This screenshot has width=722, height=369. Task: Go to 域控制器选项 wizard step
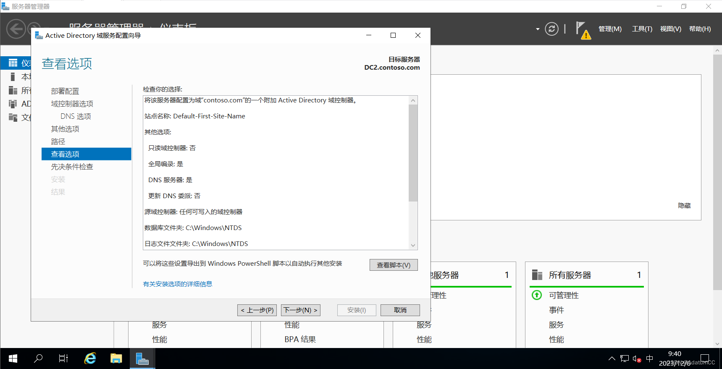(x=72, y=104)
